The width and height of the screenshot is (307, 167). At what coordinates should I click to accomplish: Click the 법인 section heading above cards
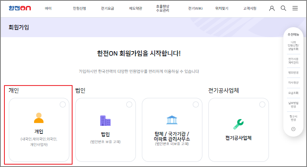(x=80, y=91)
